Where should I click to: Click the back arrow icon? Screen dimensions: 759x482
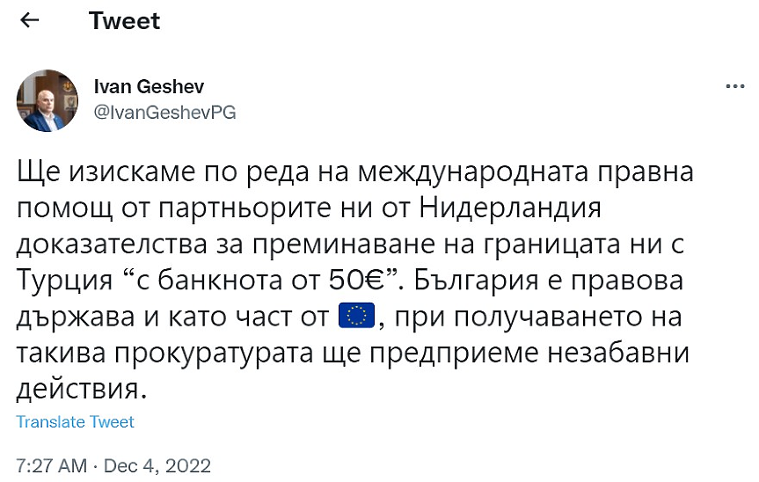click(x=30, y=20)
